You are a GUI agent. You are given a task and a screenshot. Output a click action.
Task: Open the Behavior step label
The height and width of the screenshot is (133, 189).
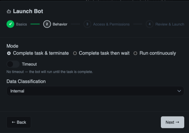(60, 24)
